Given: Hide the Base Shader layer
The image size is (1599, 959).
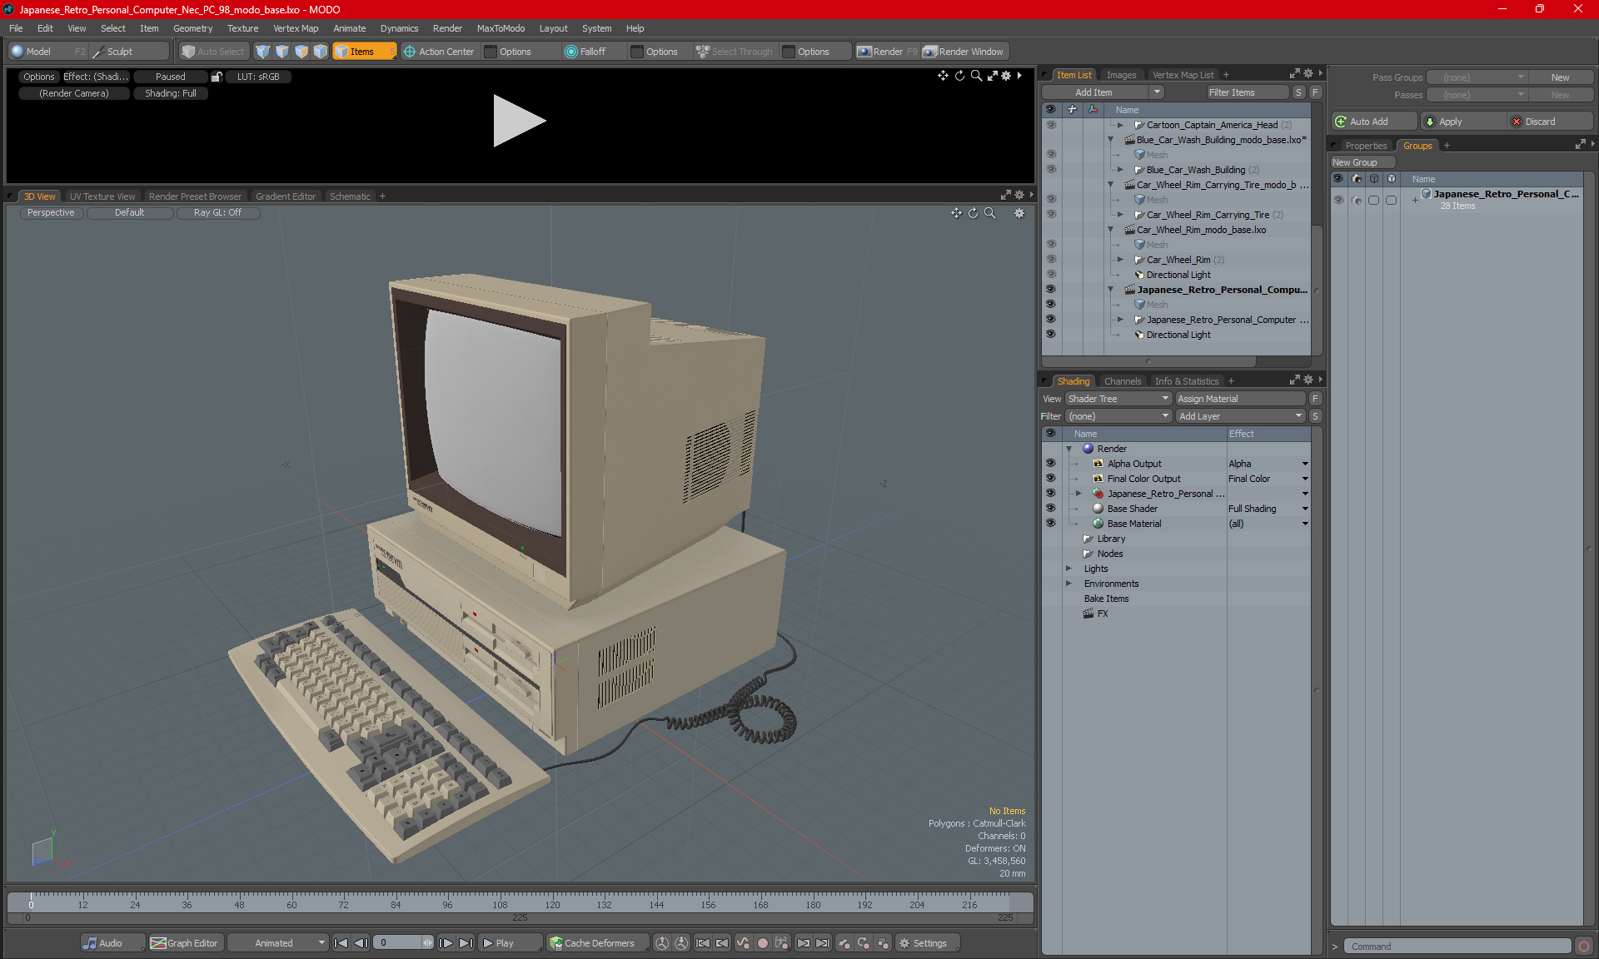Looking at the screenshot, I should click(1050, 509).
